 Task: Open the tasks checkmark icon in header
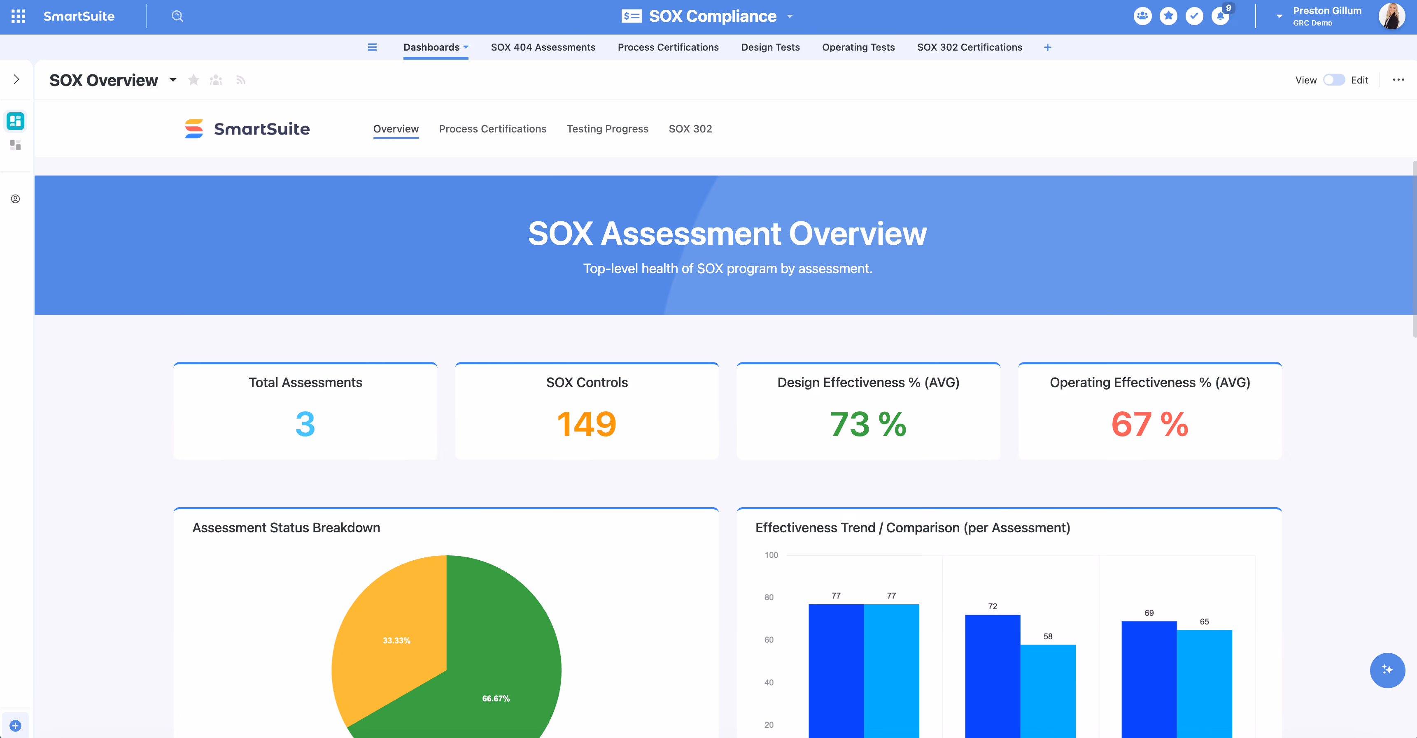pos(1194,16)
